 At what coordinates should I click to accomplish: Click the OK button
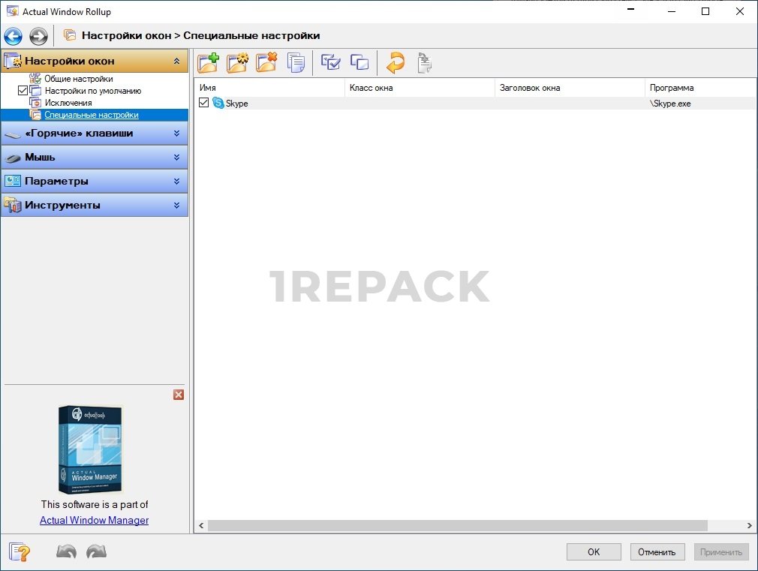593,552
